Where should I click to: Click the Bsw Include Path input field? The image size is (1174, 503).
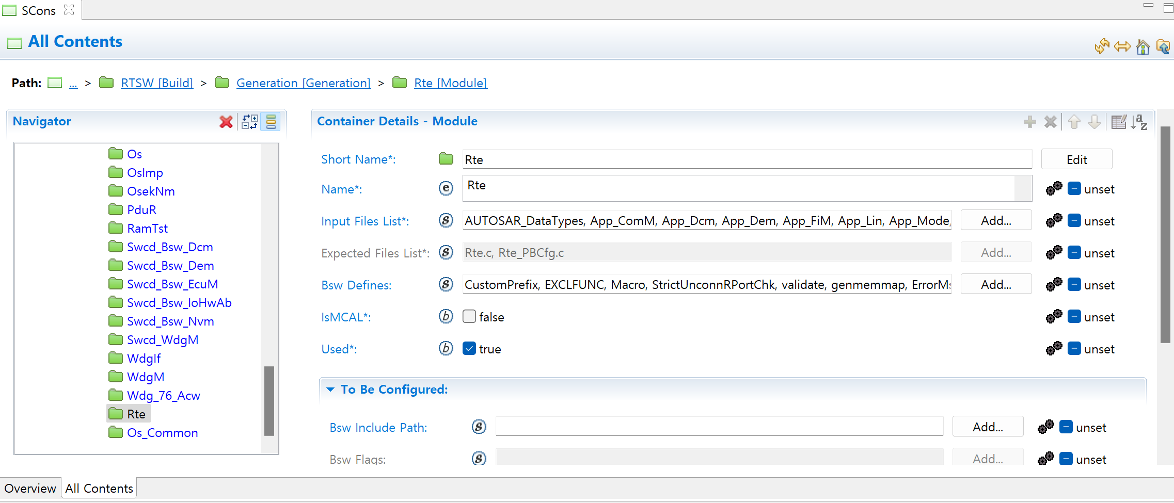720,427
